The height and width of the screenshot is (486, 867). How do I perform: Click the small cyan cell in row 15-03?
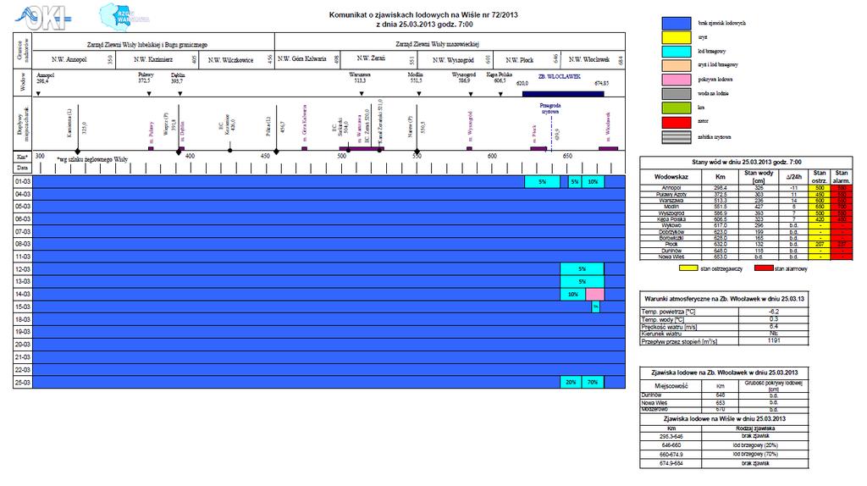(595, 307)
